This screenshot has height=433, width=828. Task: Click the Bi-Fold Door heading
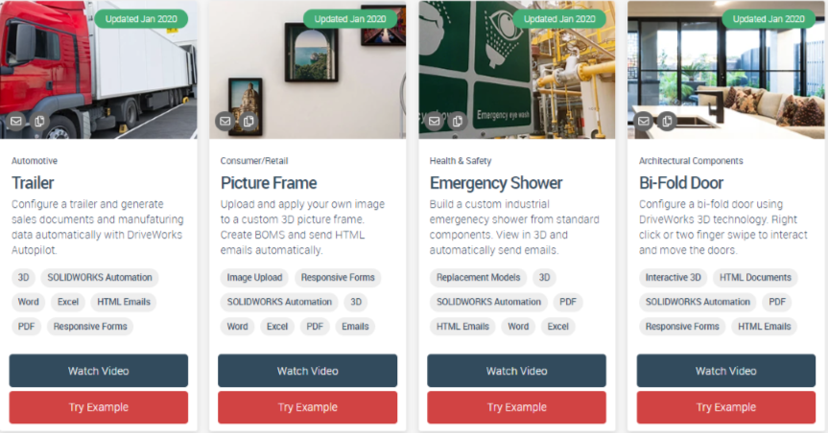pyautogui.click(x=681, y=183)
